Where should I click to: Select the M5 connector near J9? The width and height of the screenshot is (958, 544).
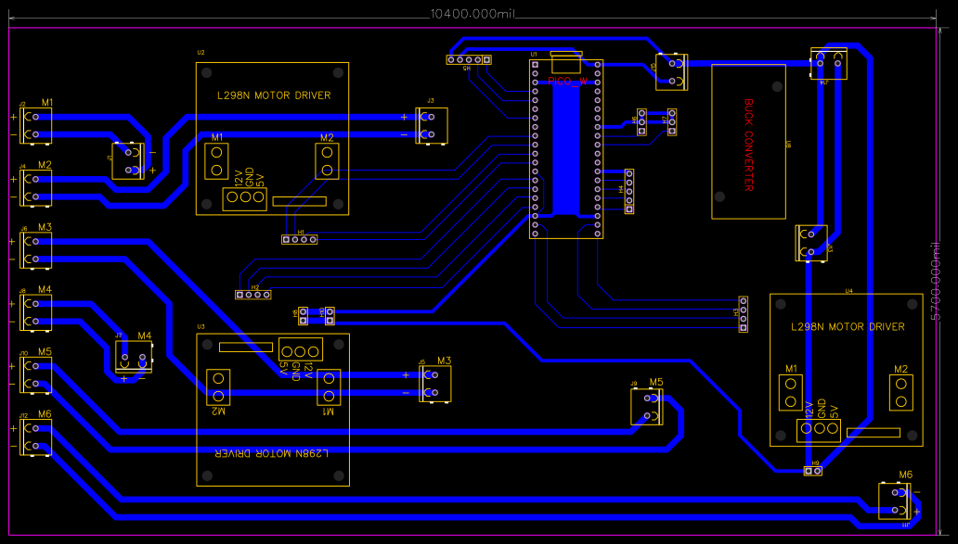pos(647,408)
